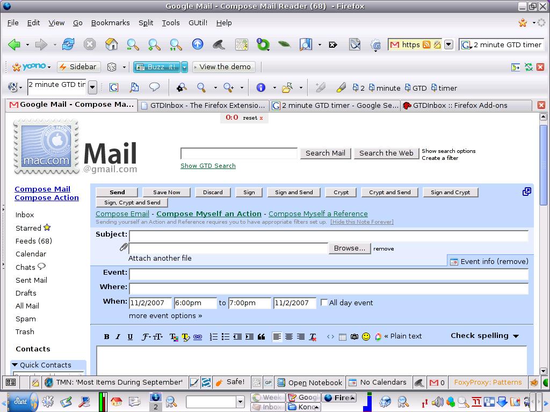Open Check spelling dropdown
Image resolution: width=550 pixels, height=412 pixels.
[485, 336]
